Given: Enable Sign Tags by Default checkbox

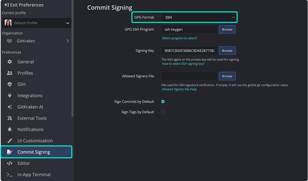Looking at the screenshot, I should tap(163, 112).
